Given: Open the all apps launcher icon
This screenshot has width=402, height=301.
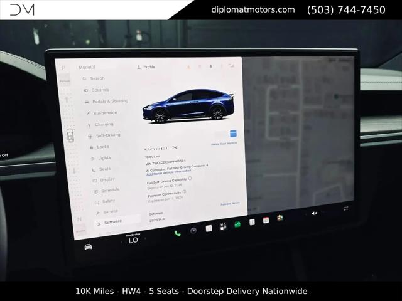Looking at the screenshot, I should tap(223, 226).
